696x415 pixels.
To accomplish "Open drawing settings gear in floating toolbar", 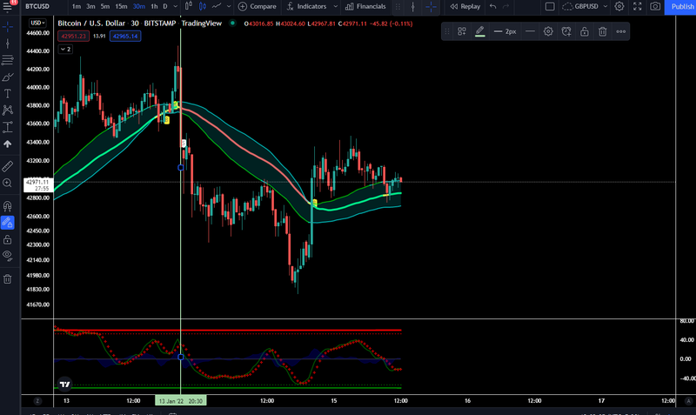I will click(x=548, y=31).
